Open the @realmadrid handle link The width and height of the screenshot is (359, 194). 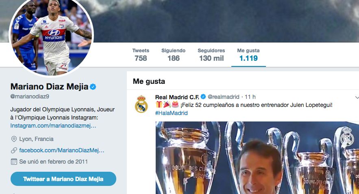223,97
